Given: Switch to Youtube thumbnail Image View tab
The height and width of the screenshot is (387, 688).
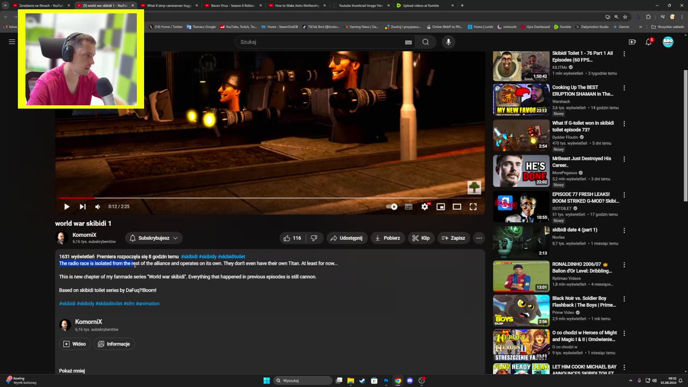Looking at the screenshot, I should (x=361, y=5).
